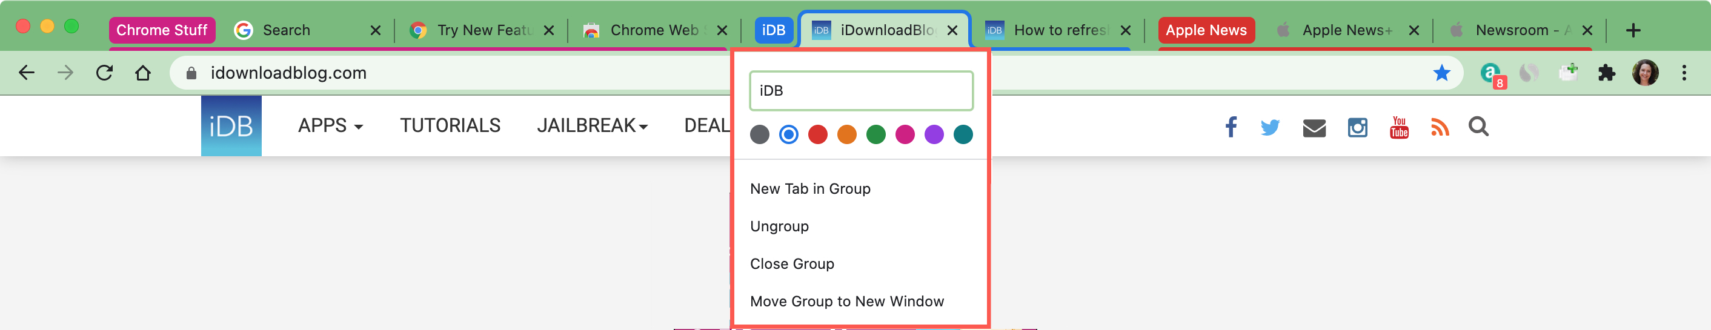
Task: Pick the grey group color
Action: 759,135
